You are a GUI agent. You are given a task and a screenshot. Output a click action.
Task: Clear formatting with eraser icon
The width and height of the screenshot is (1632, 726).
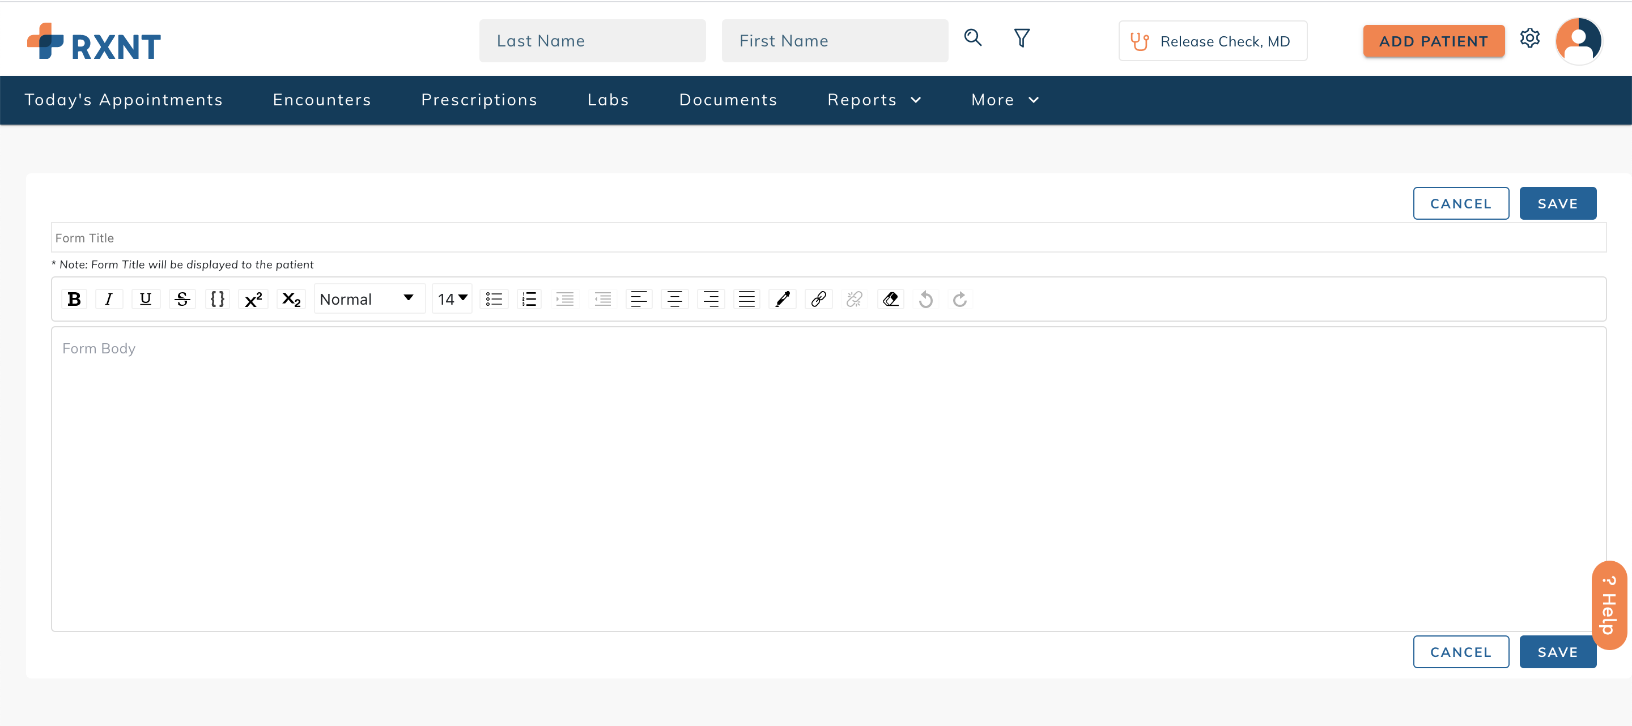[890, 299]
